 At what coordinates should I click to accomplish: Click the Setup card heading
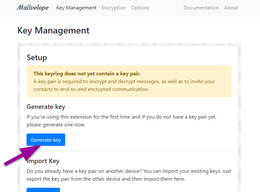tap(37, 58)
